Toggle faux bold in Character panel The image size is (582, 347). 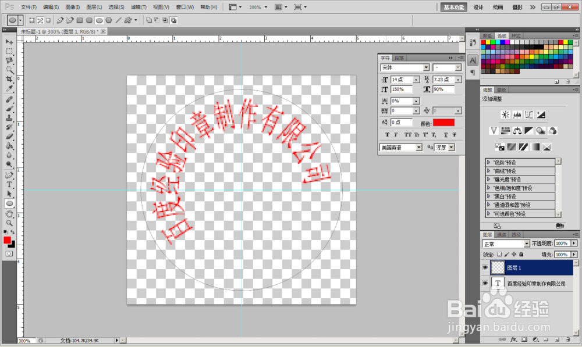[387, 135]
